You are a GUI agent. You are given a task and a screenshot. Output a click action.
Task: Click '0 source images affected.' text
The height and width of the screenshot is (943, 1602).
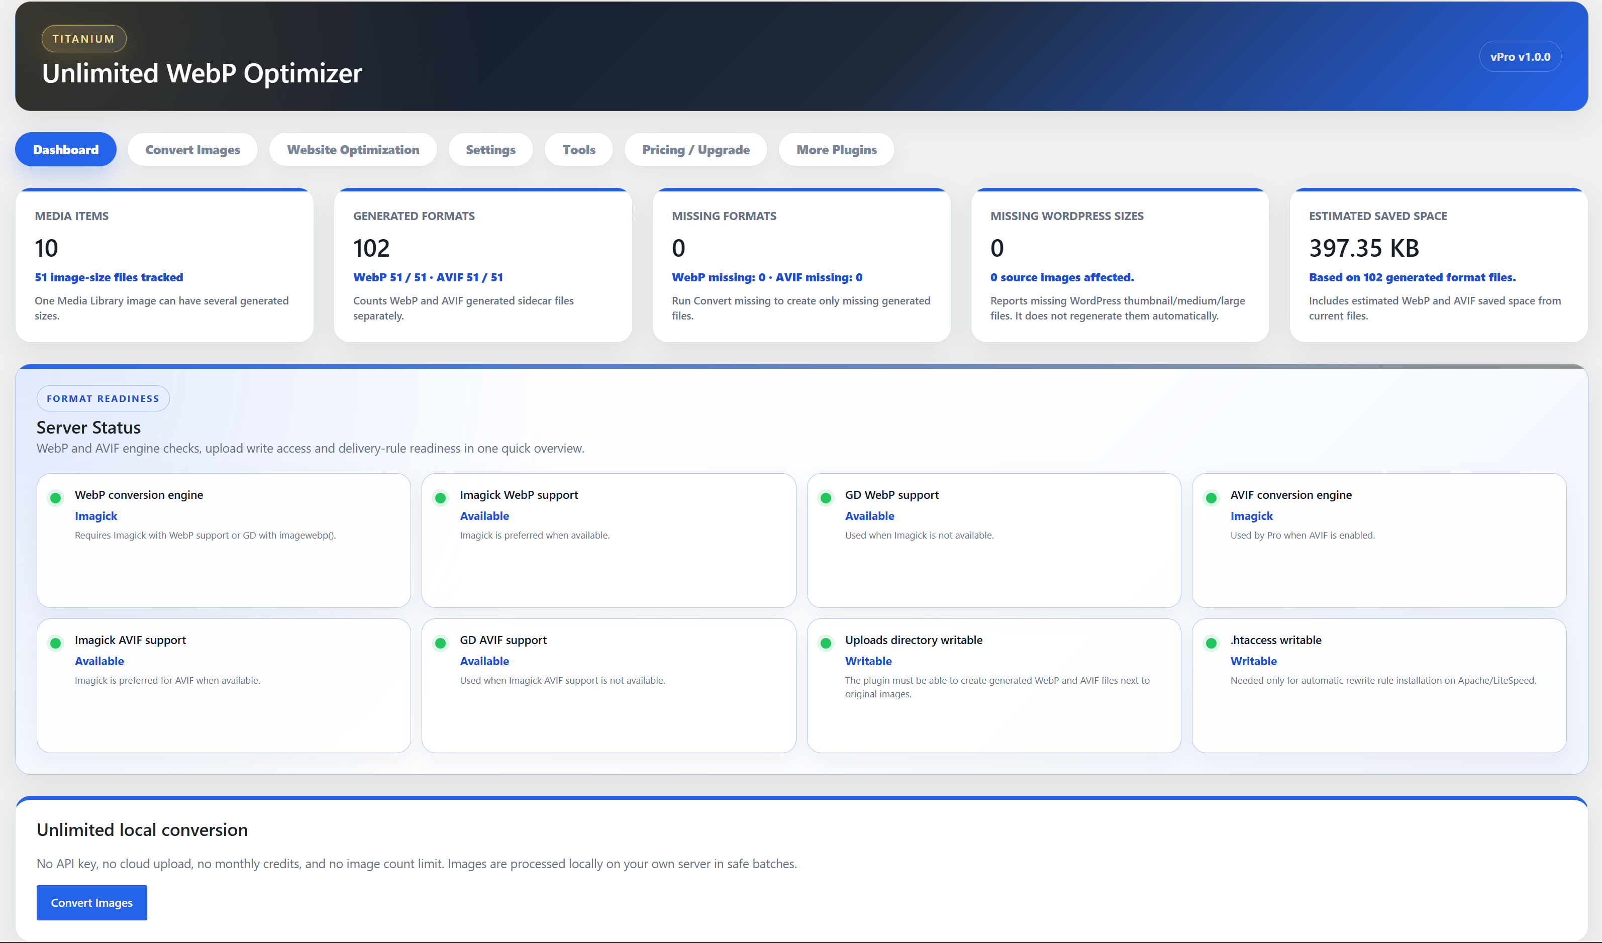(x=1062, y=277)
